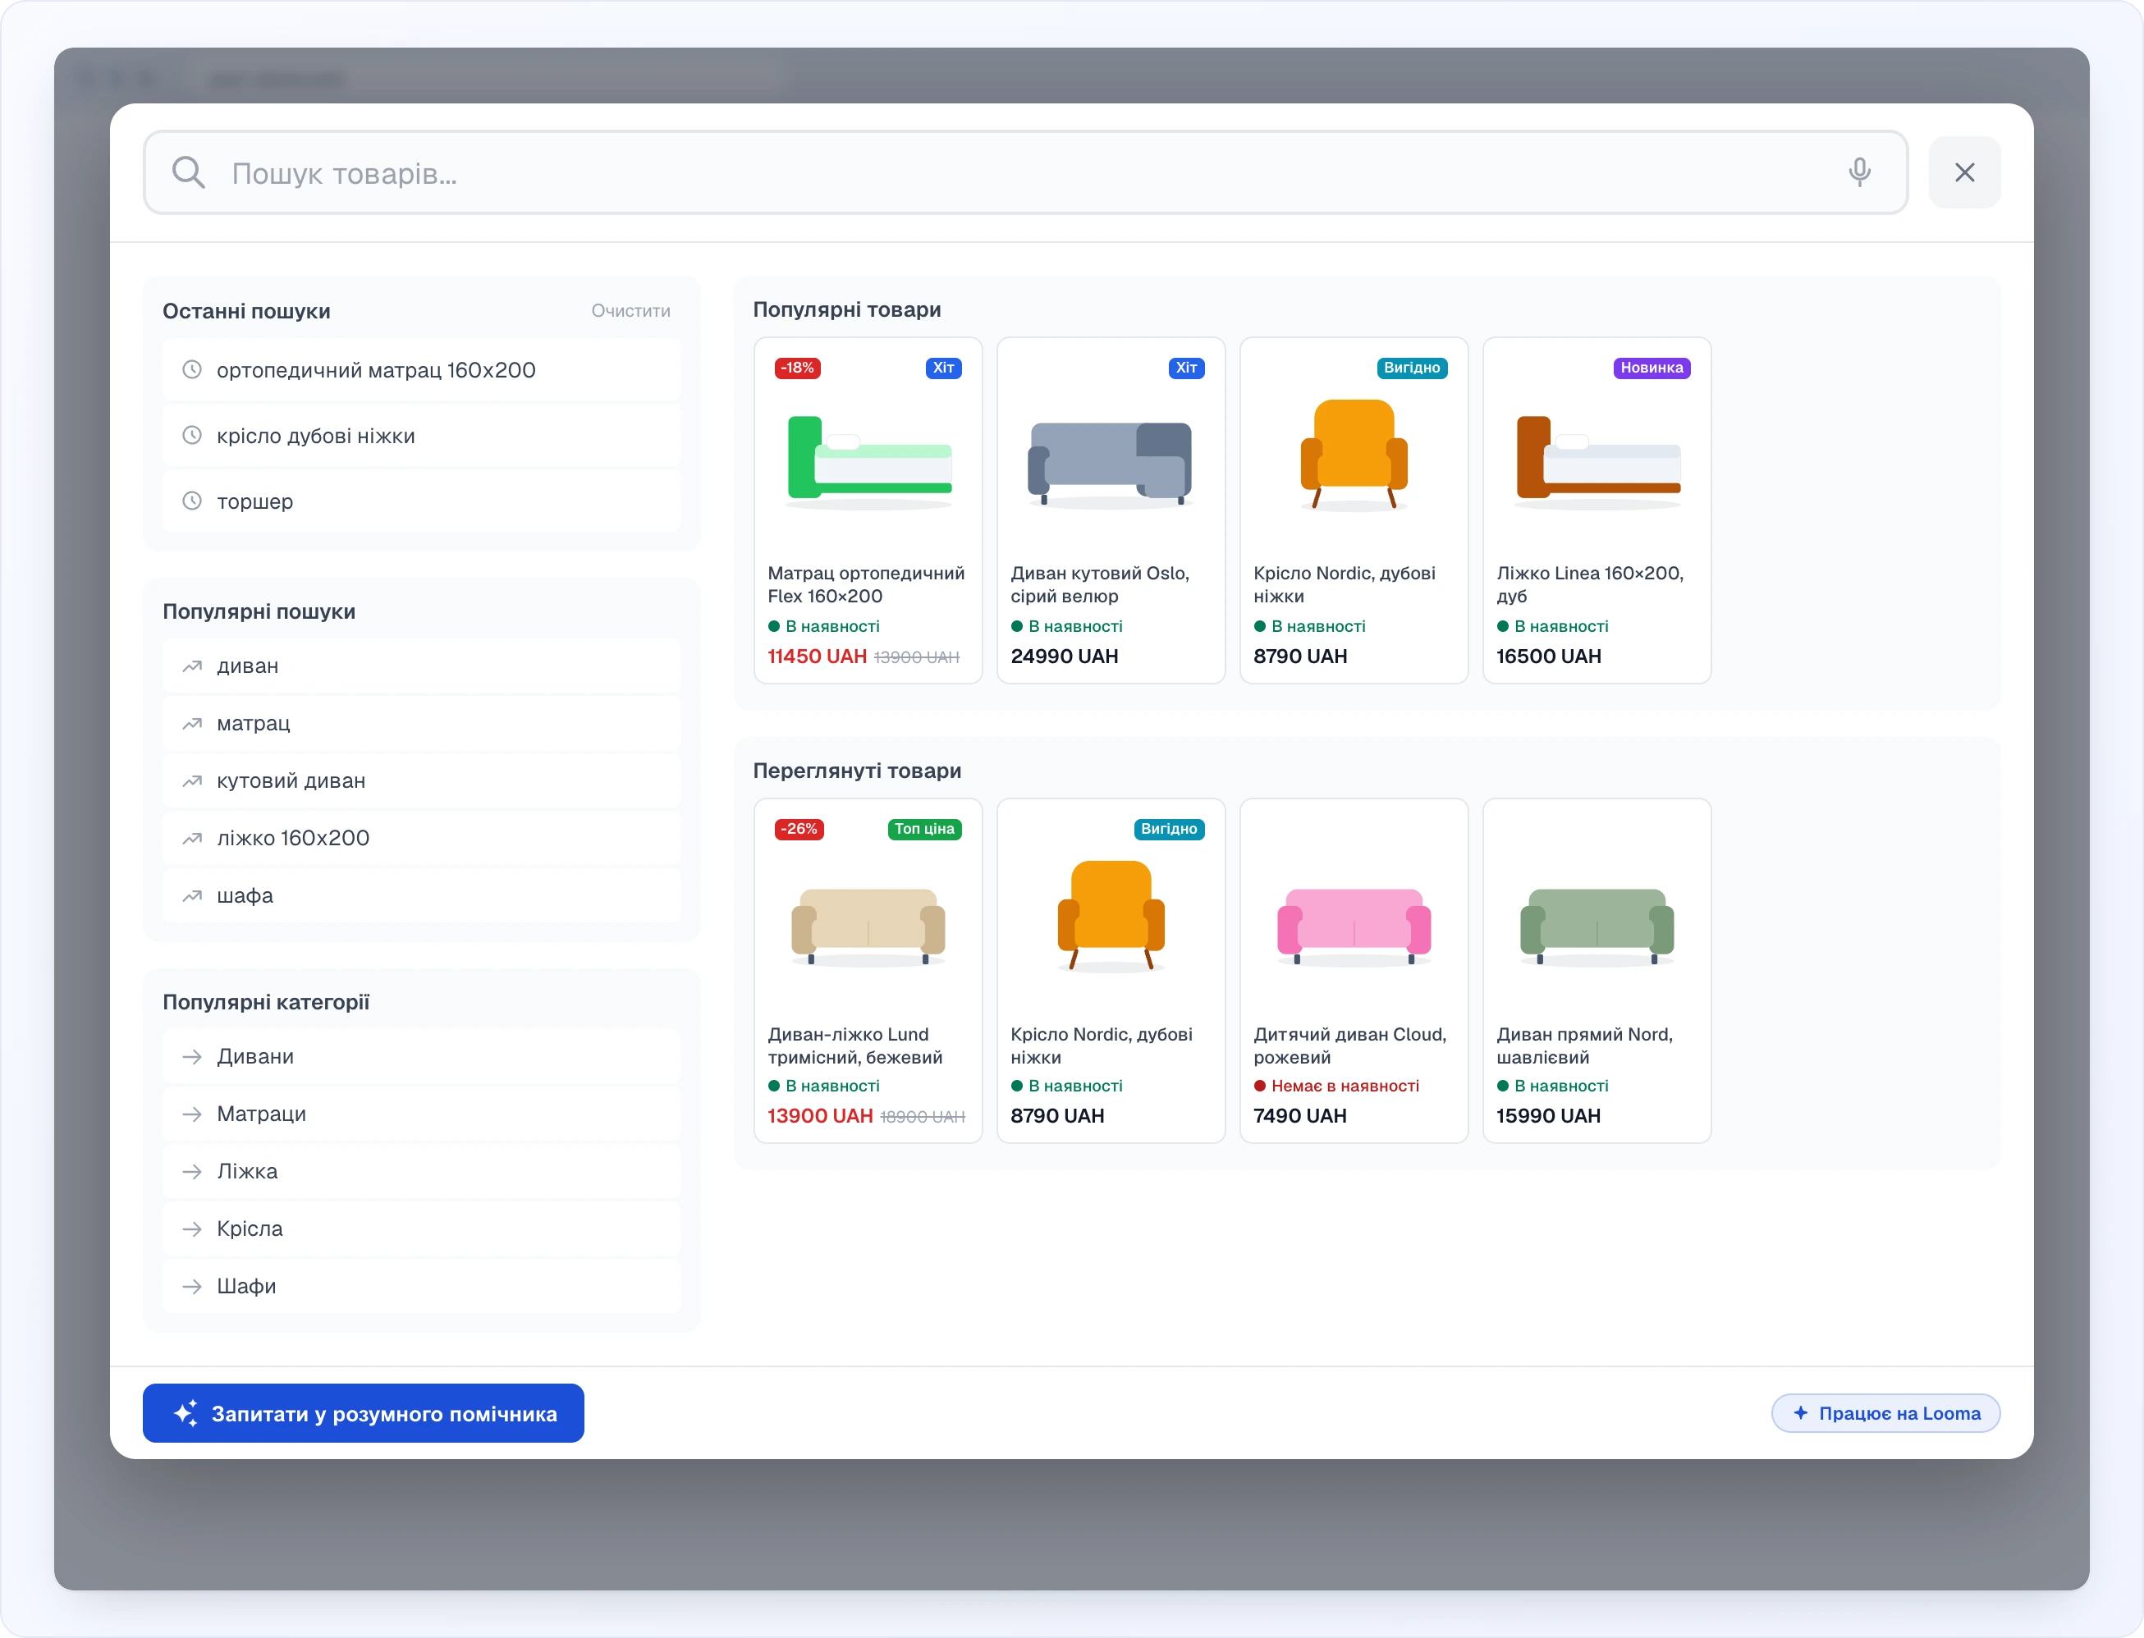The image size is (2144, 1638).
Task: Click the -26% discount badge
Action: tap(799, 829)
